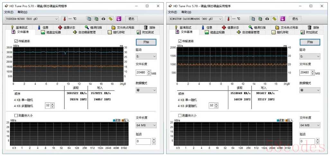Click the purple download arrow icon in the KINGSTON window

pyautogui.click(x=282, y=19)
